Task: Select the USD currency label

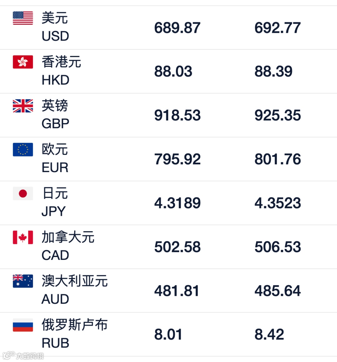Action: [55, 36]
